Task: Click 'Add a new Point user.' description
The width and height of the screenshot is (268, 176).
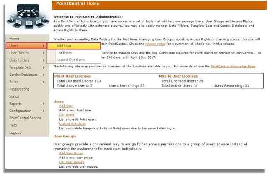Action: click(x=75, y=111)
